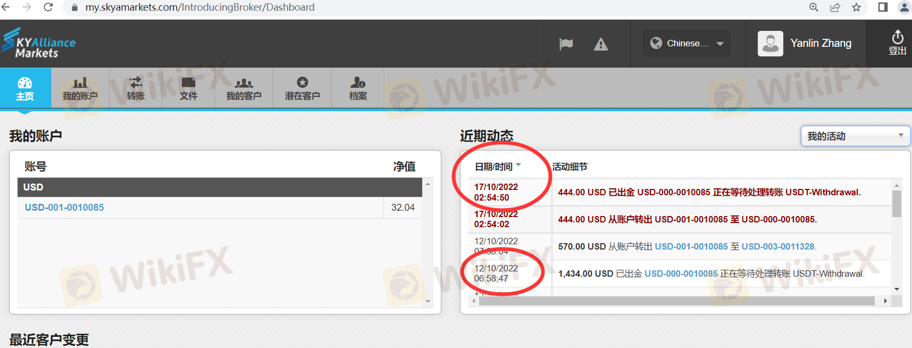Go forward with the browser forward arrow

[x=27, y=7]
